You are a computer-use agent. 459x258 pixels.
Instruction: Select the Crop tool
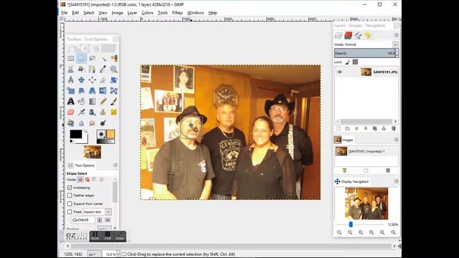click(x=103, y=80)
